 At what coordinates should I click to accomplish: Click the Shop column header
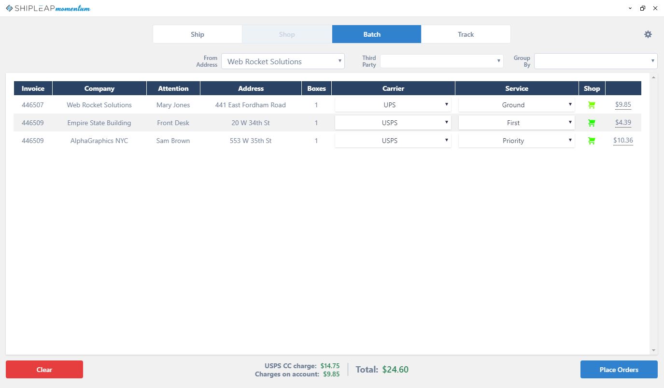coord(592,88)
